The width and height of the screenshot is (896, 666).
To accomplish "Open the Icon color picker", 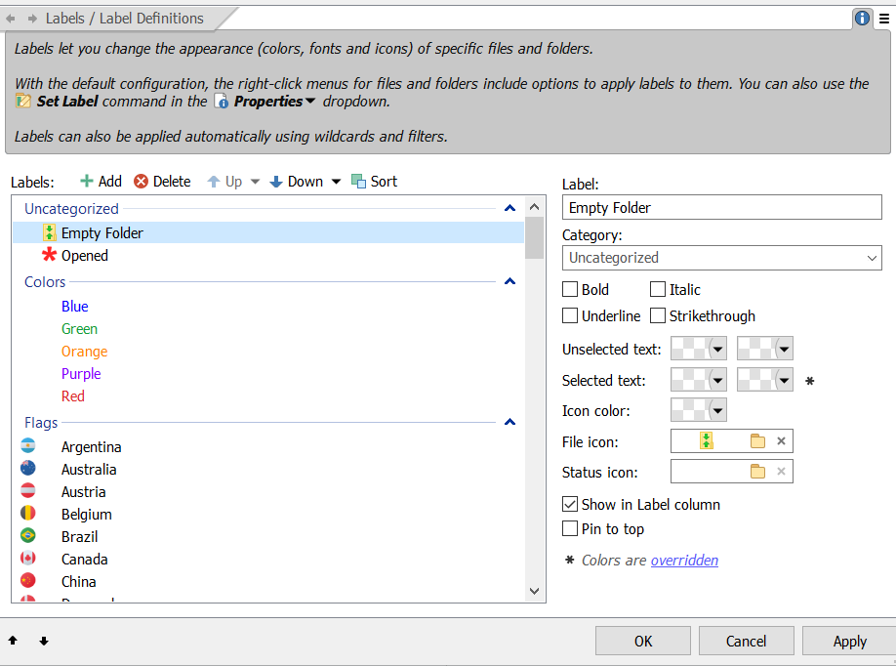I will pos(698,410).
